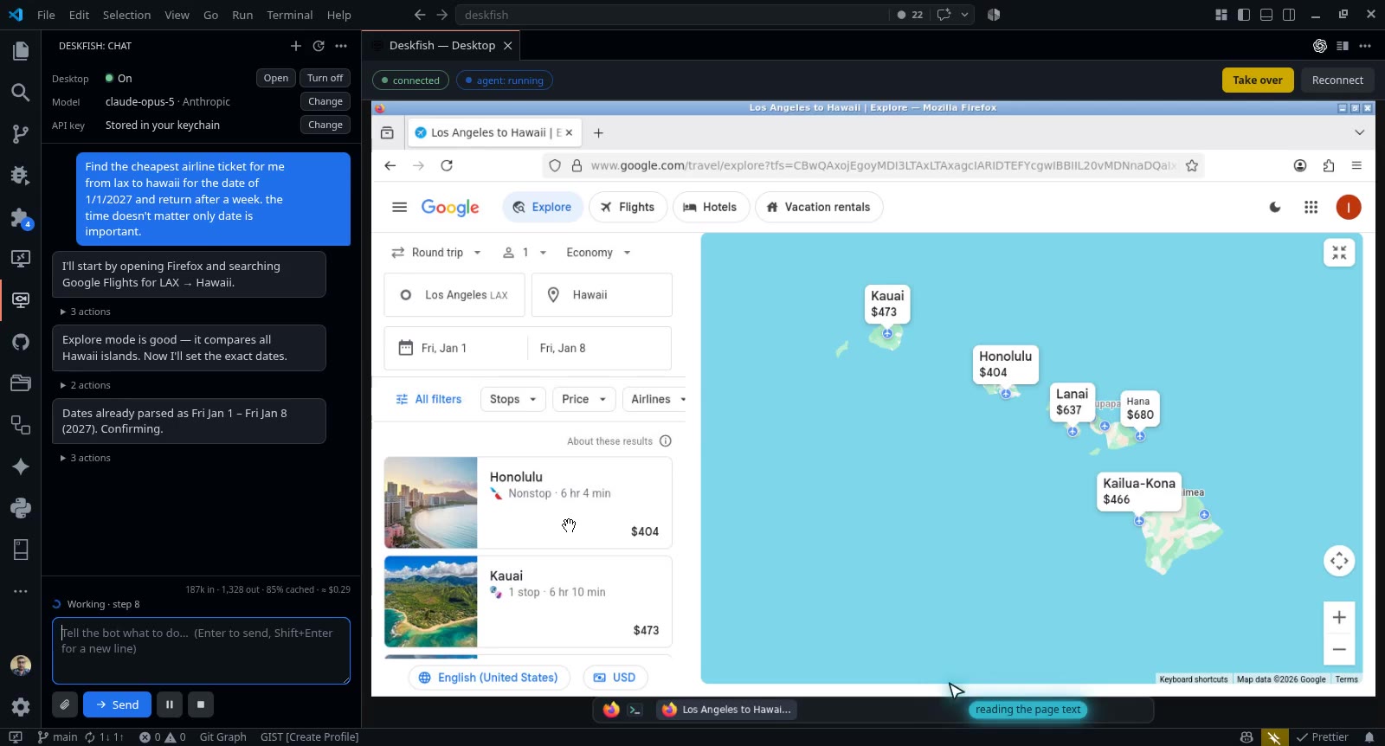
Task: Turn off the Deskfish desktop
Action: 325,78
